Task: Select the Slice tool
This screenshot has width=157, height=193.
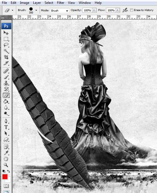Action: coord(6,63)
